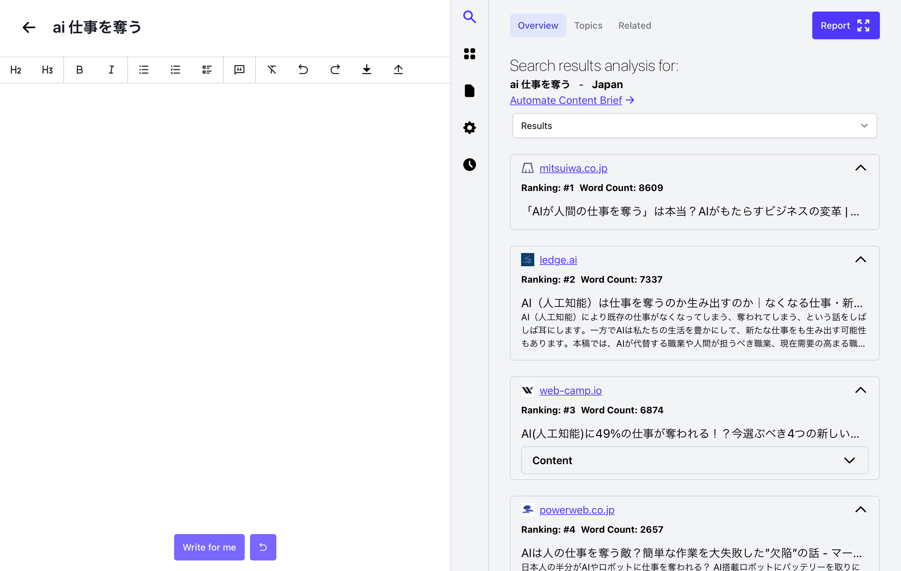Expand the Content section for web-camp.io
This screenshot has width=901, height=571.
click(x=694, y=460)
